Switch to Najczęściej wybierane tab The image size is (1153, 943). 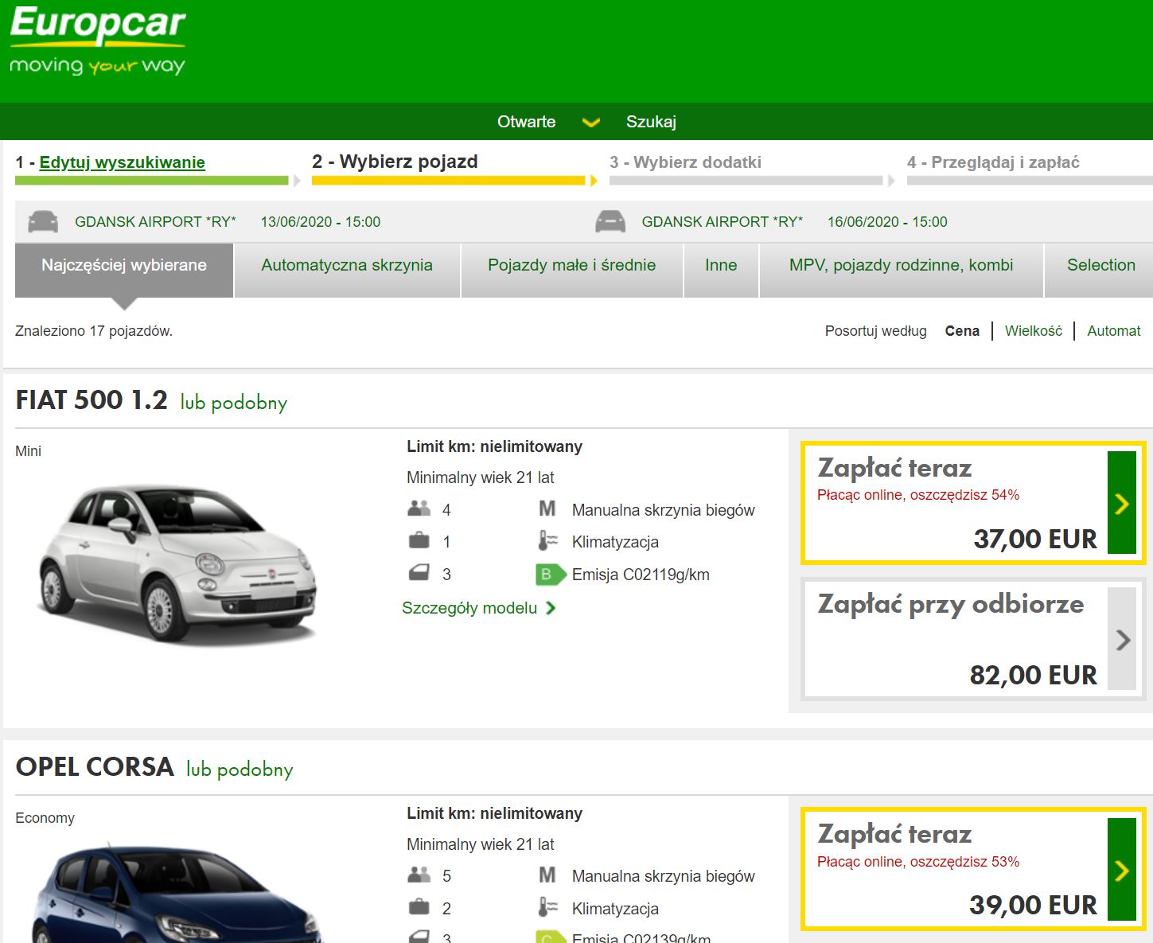pos(124,270)
